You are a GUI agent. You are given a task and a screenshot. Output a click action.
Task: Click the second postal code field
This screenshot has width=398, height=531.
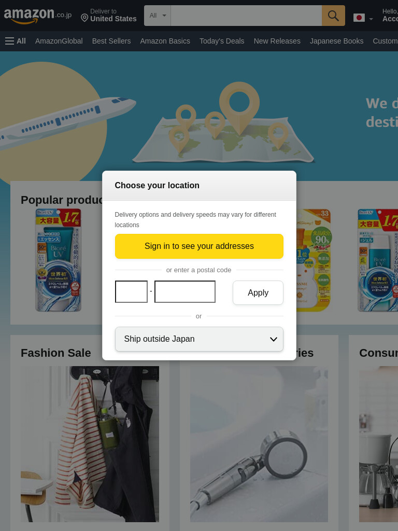click(x=185, y=291)
